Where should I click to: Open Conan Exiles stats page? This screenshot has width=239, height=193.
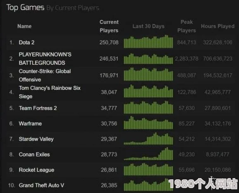(x=34, y=155)
